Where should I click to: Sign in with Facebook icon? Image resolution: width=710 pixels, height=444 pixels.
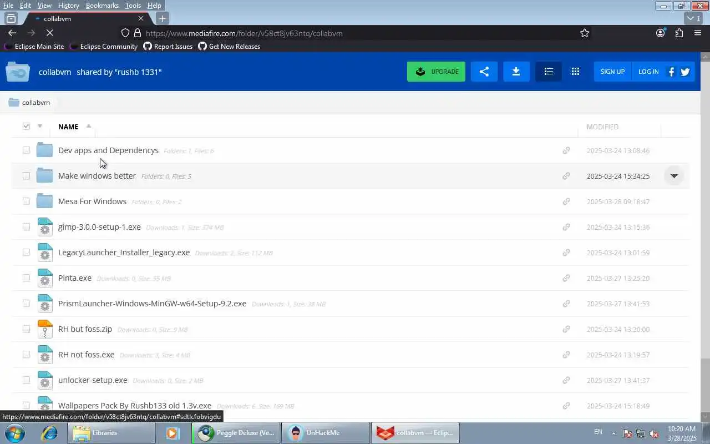pos(671,72)
